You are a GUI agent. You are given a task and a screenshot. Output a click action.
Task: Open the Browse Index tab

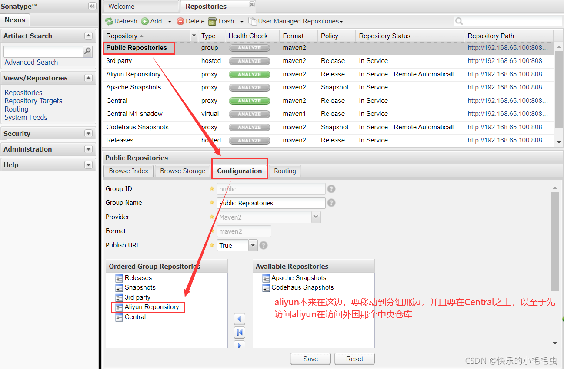click(x=129, y=171)
